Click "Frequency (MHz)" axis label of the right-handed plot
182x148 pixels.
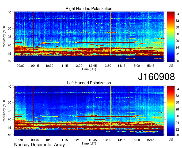[4, 37]
